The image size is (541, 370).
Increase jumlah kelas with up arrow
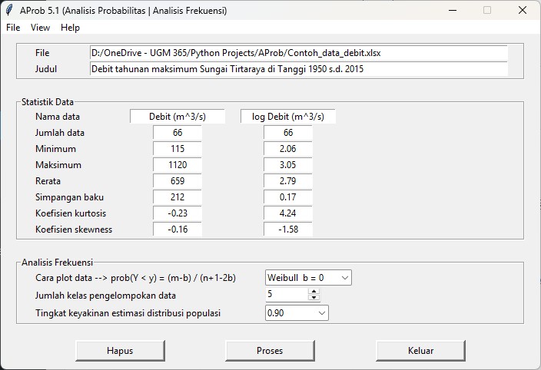pyautogui.click(x=314, y=291)
